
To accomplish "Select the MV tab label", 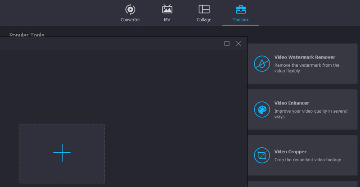I will [x=167, y=20].
